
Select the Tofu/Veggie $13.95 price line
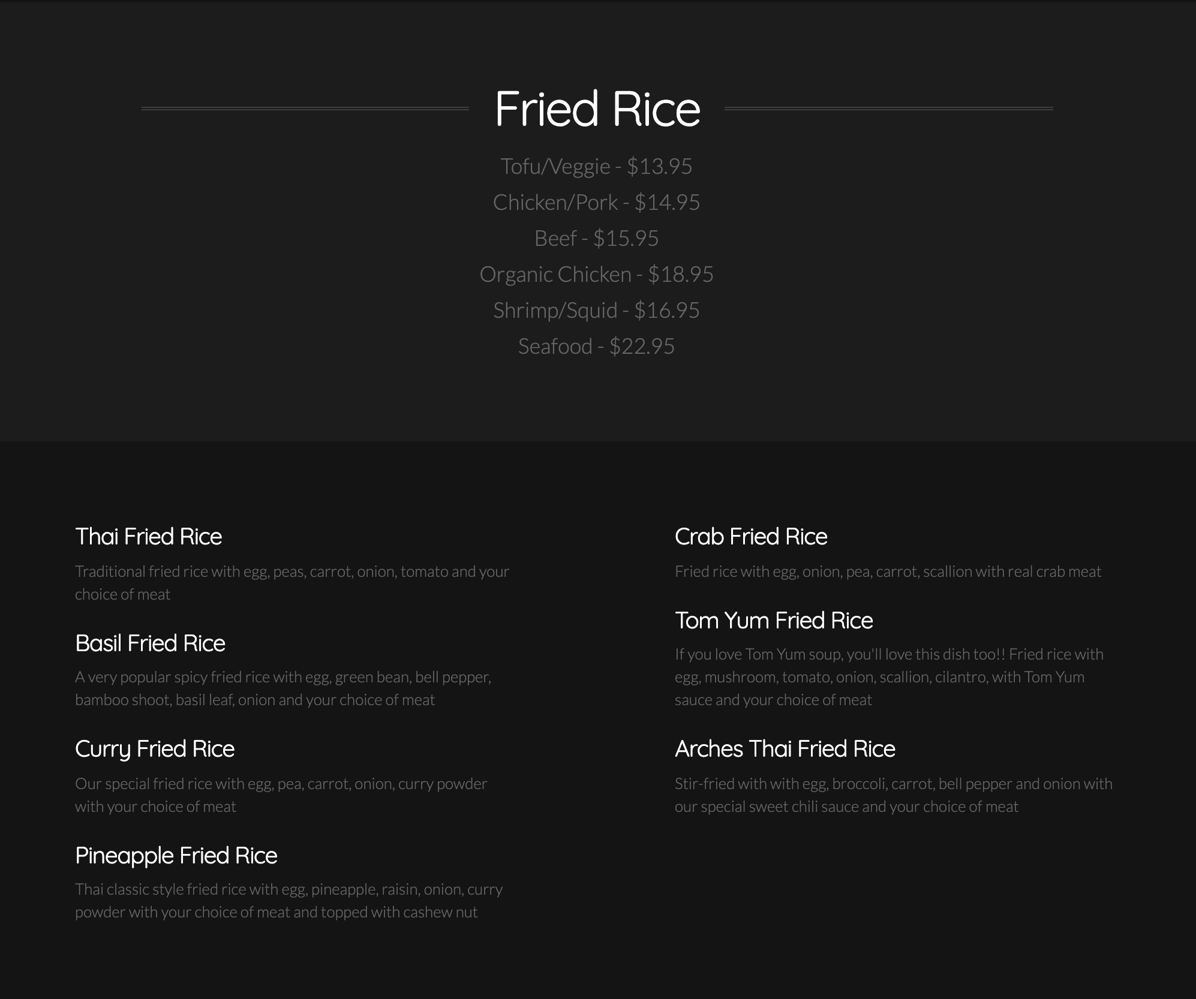tap(596, 166)
